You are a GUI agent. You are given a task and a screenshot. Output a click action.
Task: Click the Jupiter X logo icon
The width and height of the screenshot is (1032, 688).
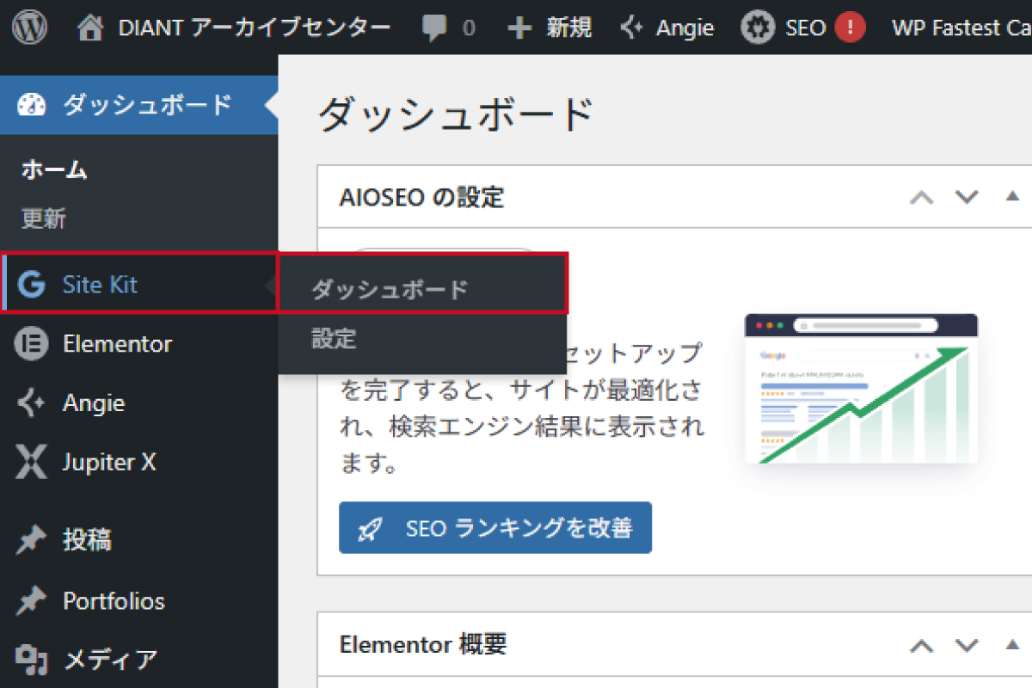click(x=31, y=463)
